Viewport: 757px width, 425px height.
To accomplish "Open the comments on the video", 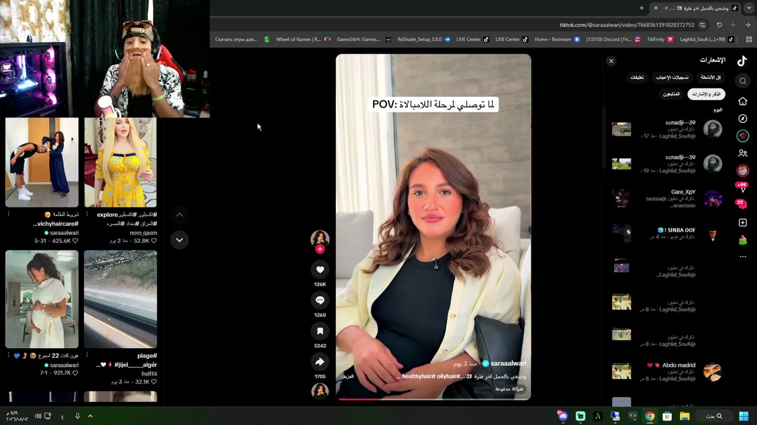I will 320,300.
